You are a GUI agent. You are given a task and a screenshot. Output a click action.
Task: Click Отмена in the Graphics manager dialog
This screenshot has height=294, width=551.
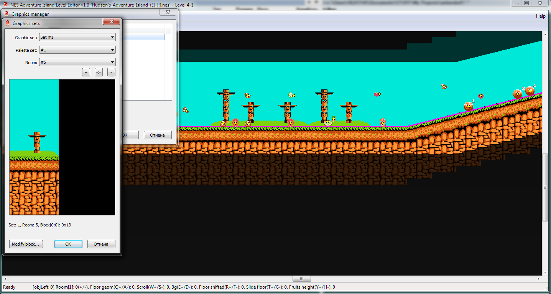pos(157,135)
